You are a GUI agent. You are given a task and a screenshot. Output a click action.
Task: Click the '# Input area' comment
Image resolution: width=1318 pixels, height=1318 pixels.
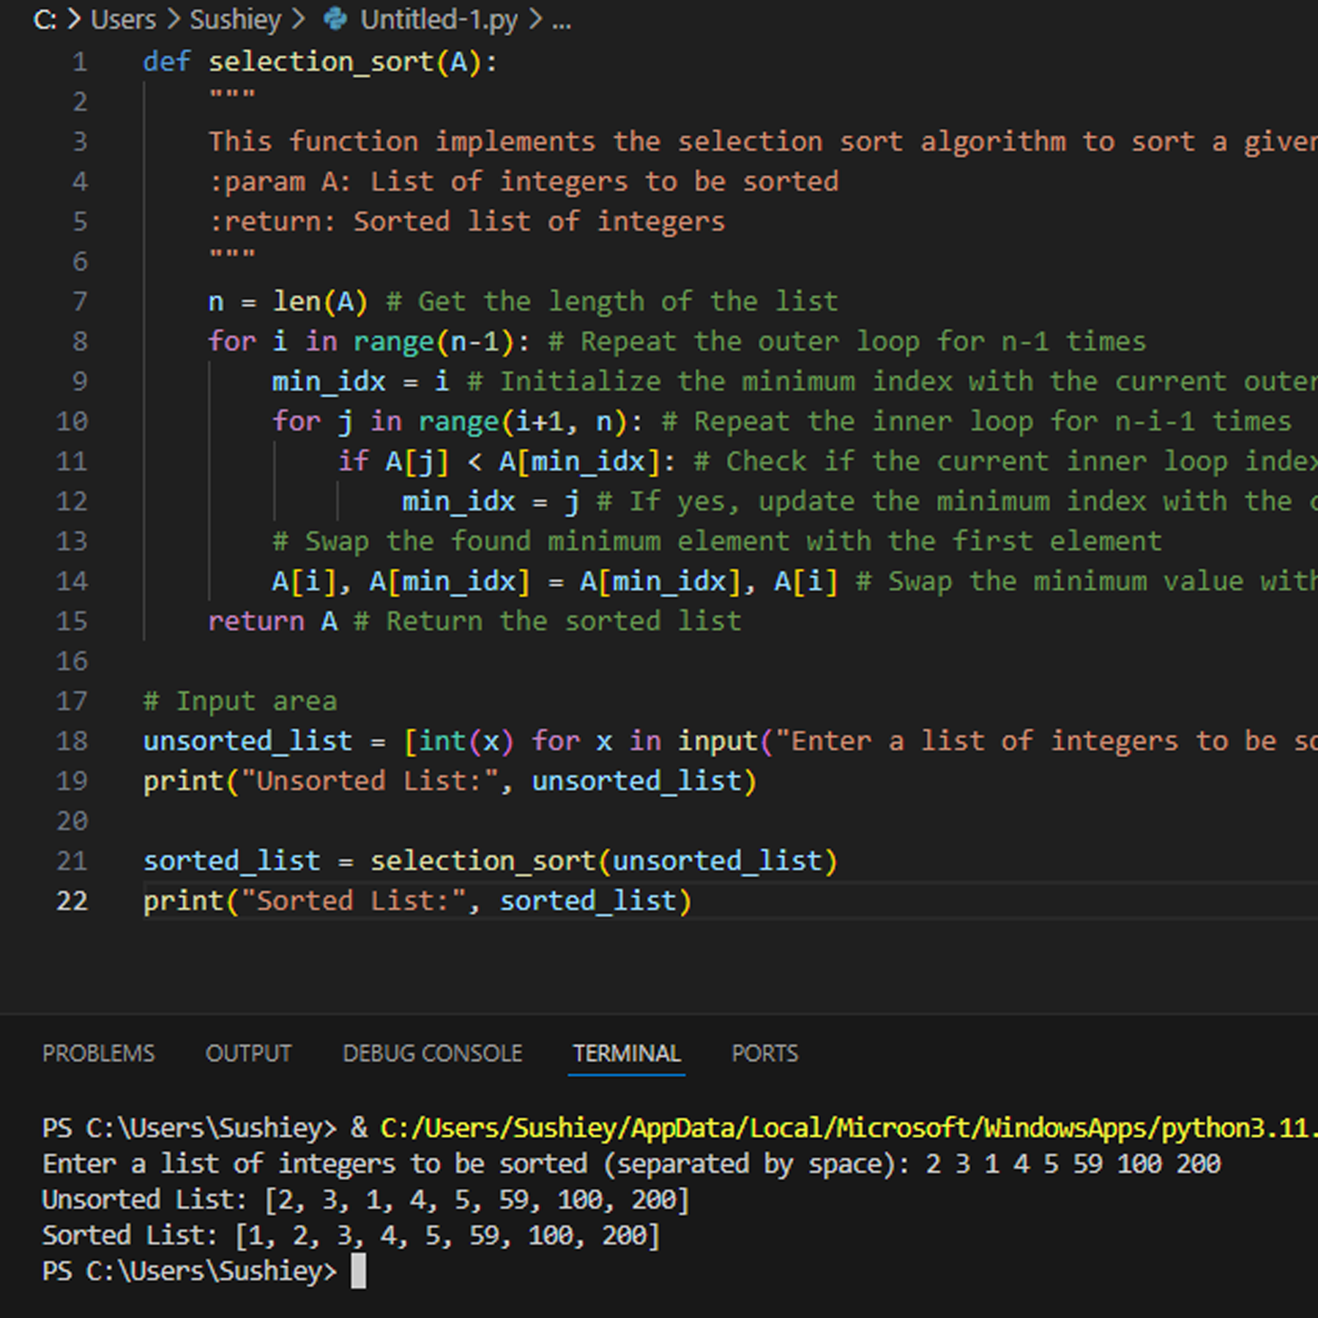click(240, 701)
